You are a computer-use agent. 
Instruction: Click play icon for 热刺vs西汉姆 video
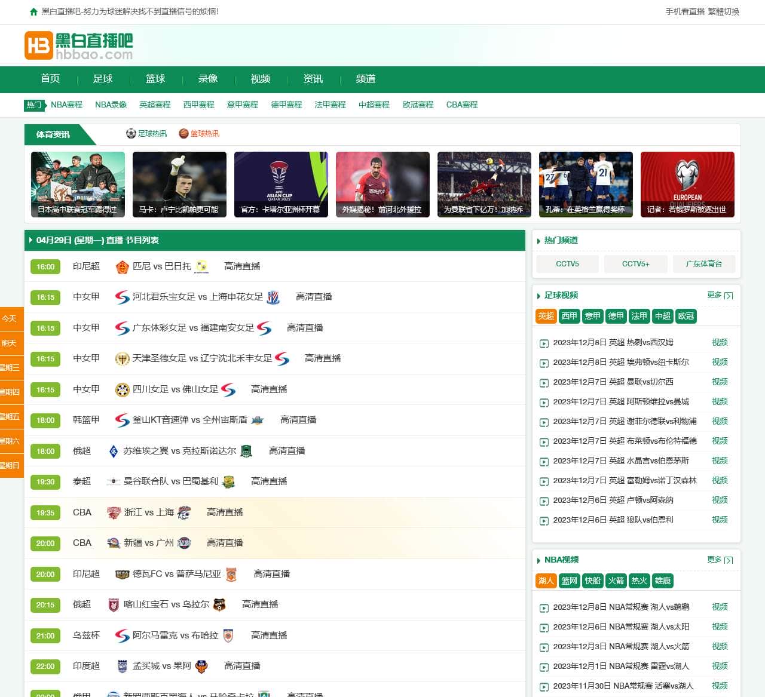coord(544,343)
